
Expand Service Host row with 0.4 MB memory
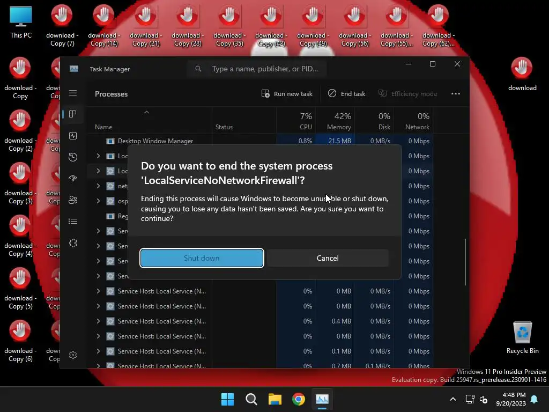[x=99, y=321]
